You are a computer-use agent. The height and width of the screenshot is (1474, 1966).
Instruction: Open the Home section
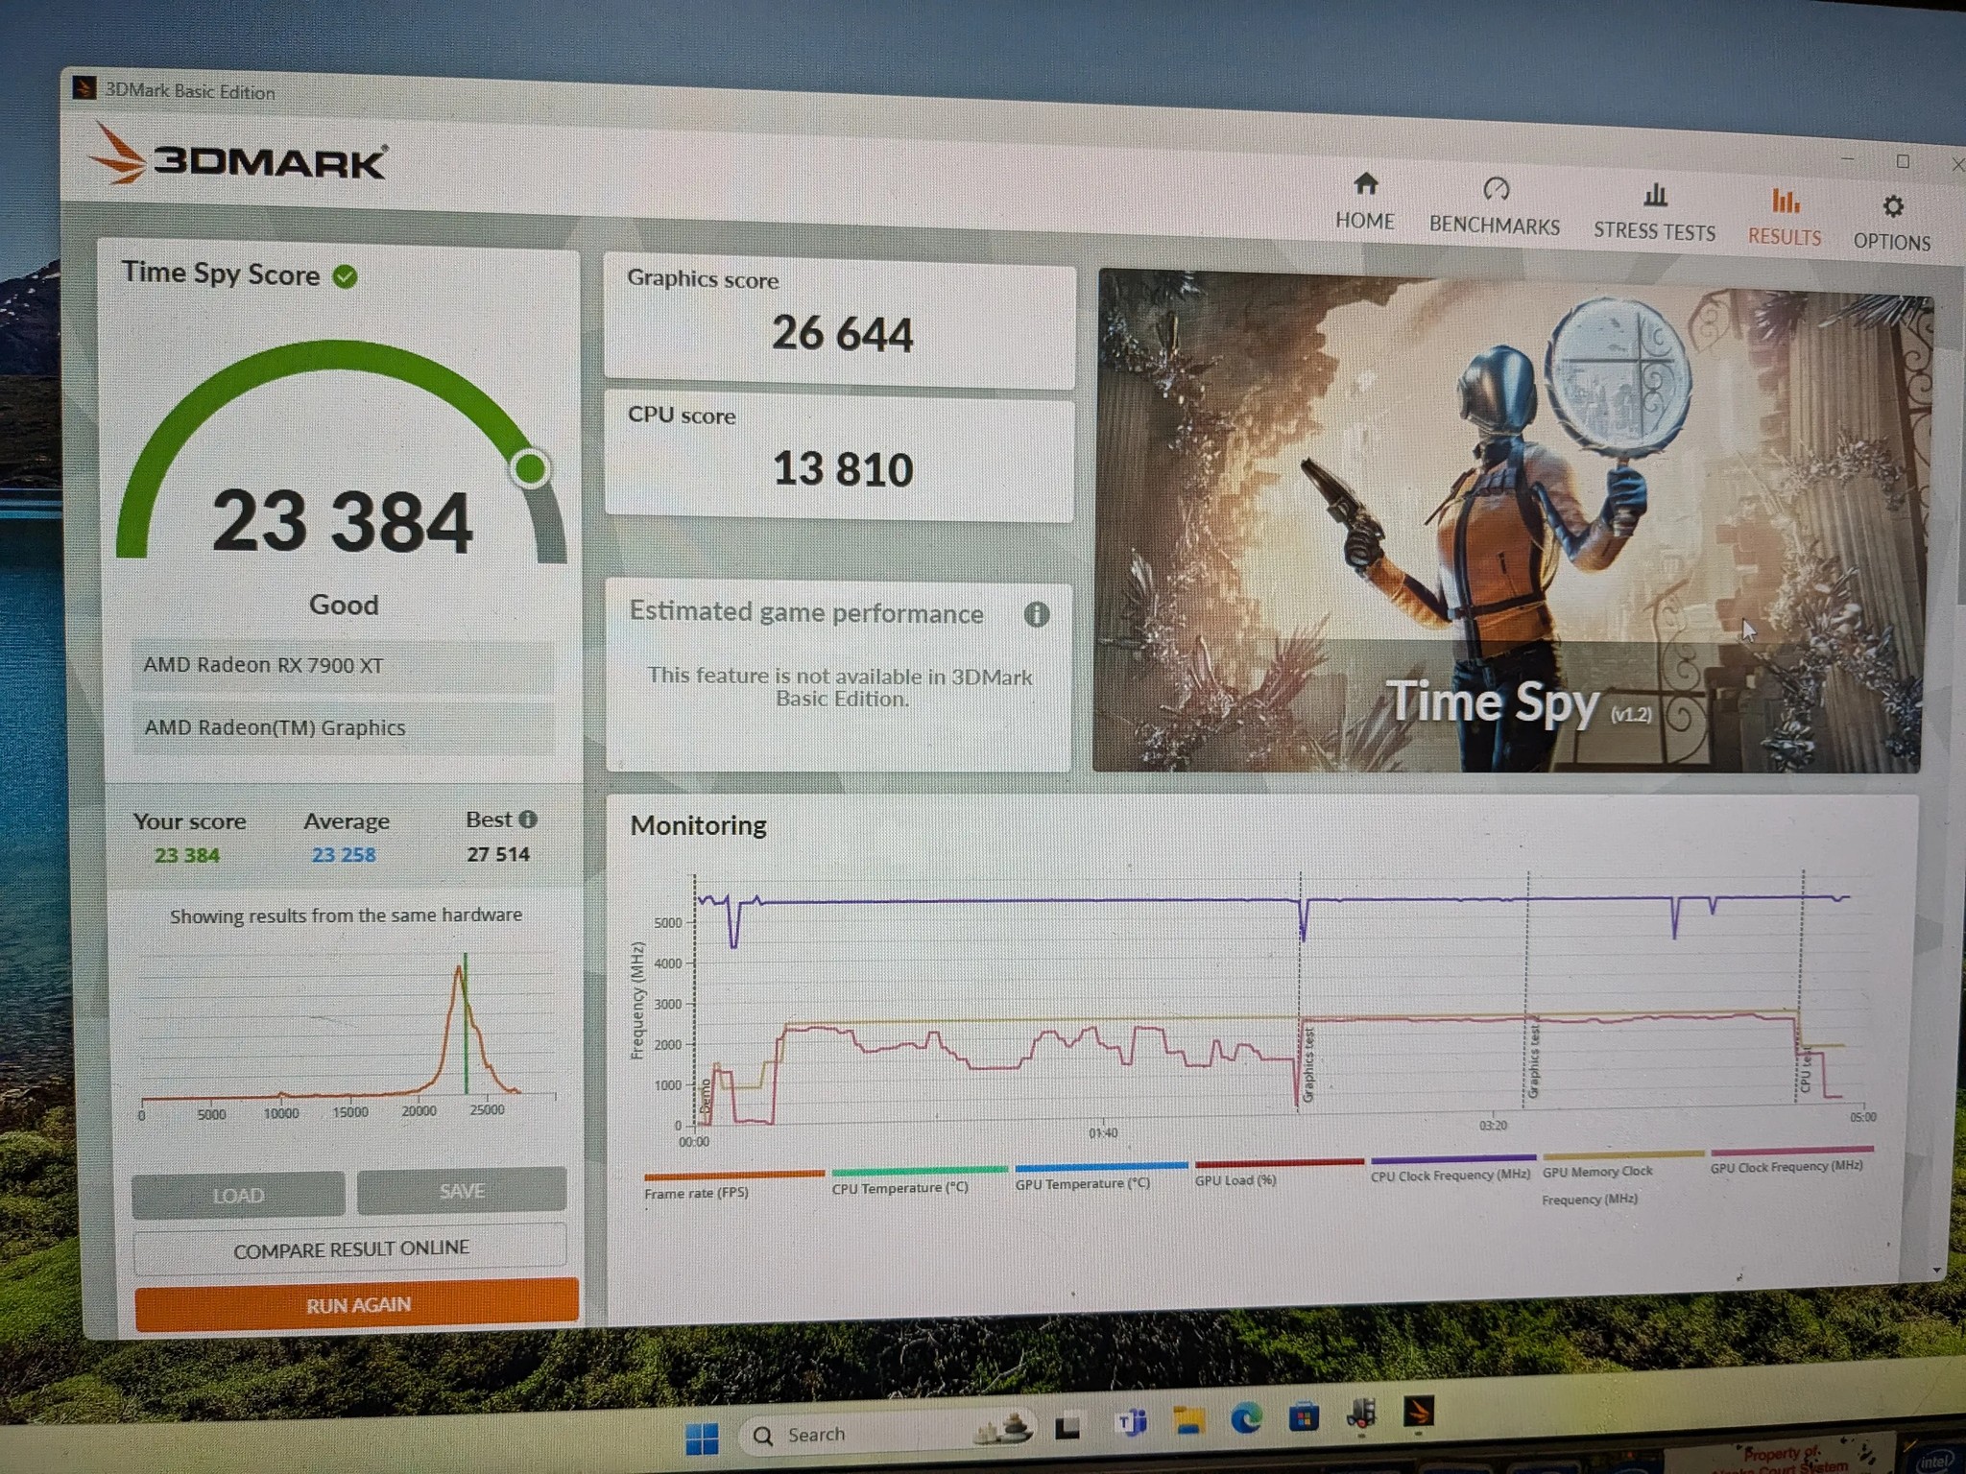coord(1364,202)
